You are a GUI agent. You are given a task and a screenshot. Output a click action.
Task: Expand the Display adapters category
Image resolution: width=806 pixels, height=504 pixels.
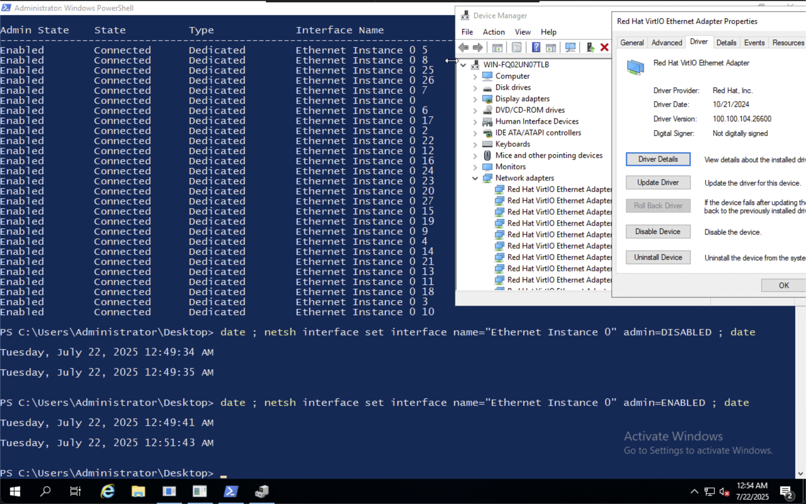click(x=475, y=99)
